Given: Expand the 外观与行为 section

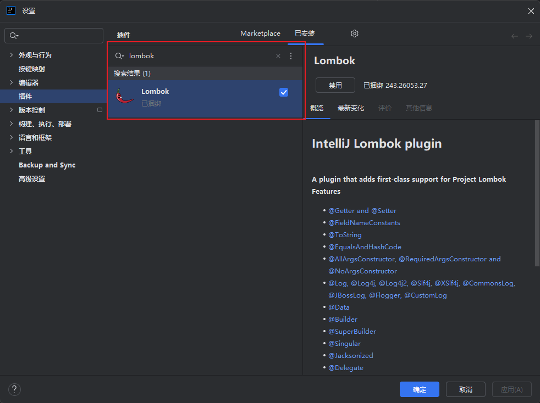Looking at the screenshot, I should [x=12, y=55].
